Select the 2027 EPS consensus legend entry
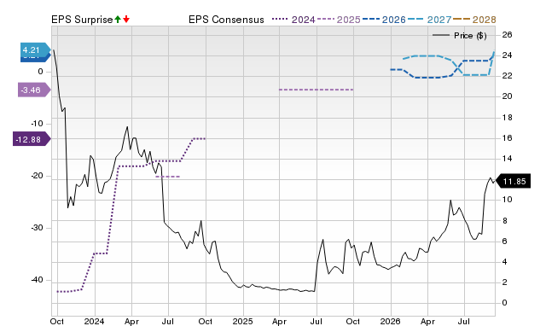 429,20
